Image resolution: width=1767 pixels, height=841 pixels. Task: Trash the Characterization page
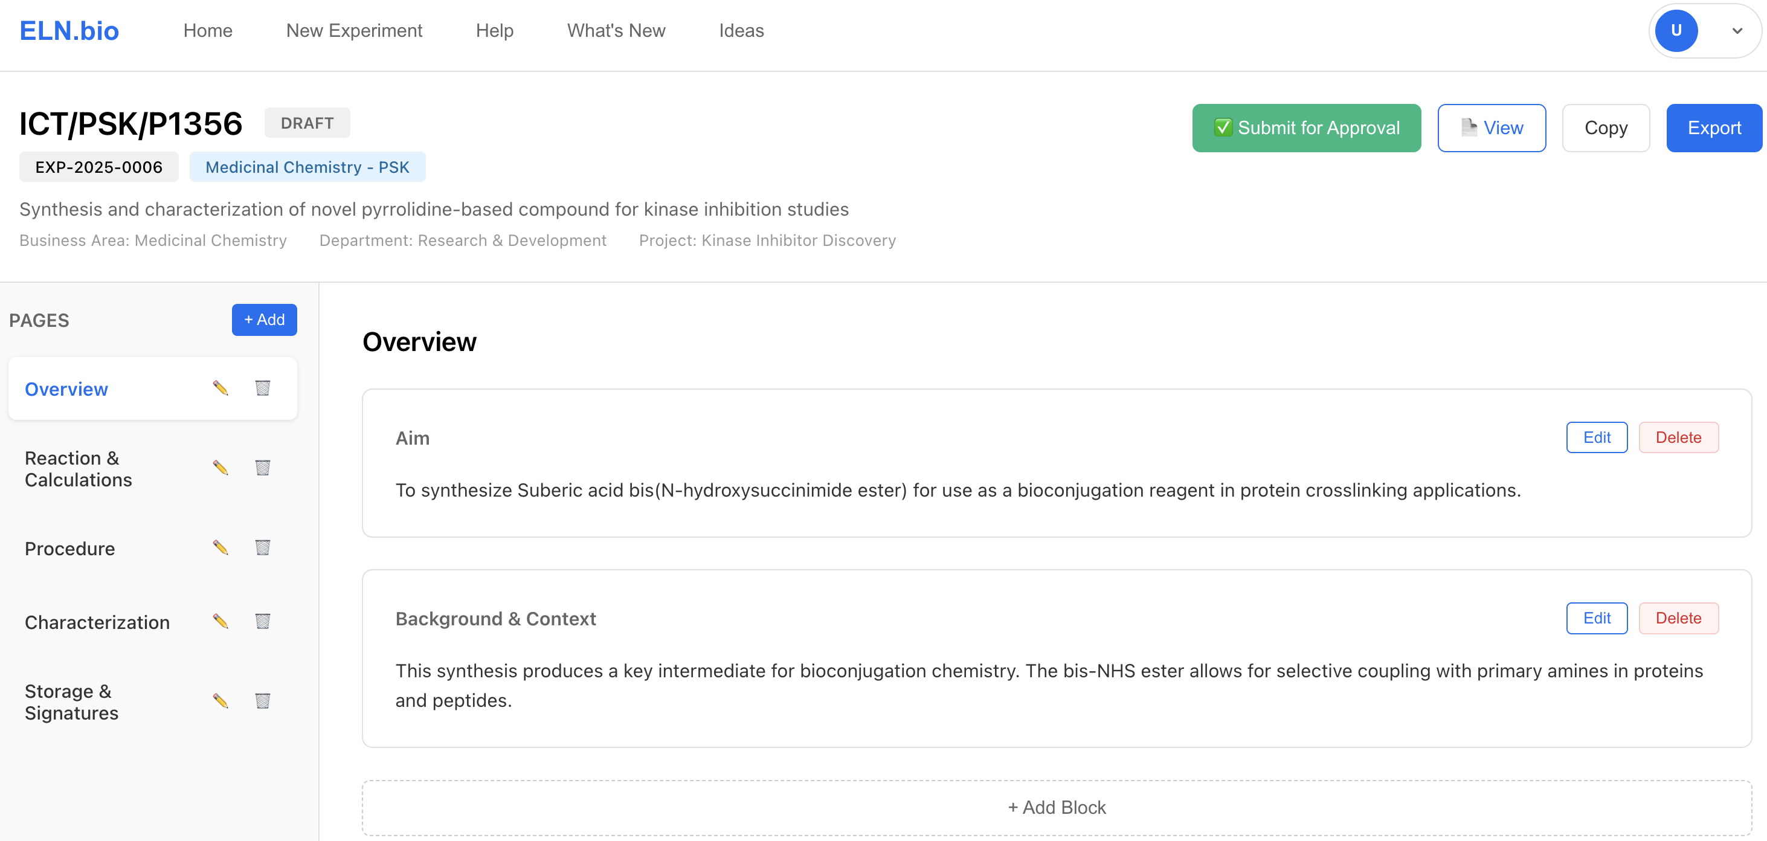click(x=263, y=622)
